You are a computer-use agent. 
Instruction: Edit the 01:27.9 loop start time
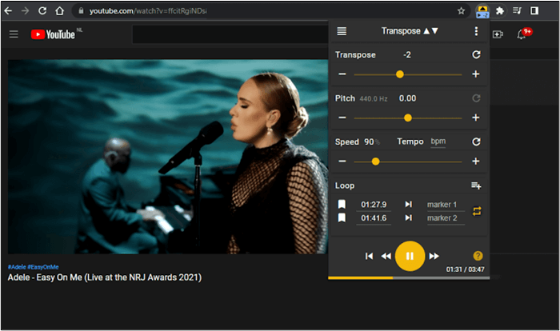click(374, 205)
